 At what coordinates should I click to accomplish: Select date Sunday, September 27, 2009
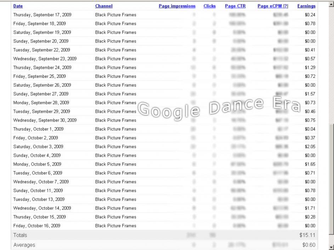coord(41,94)
